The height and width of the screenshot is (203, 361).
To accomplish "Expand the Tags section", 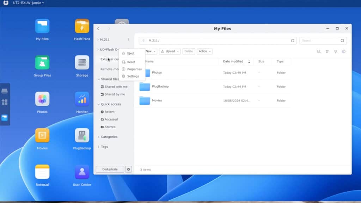I will (99, 147).
